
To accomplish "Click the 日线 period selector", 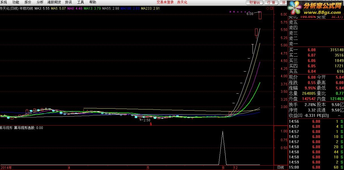I will (x=280, y=167).
